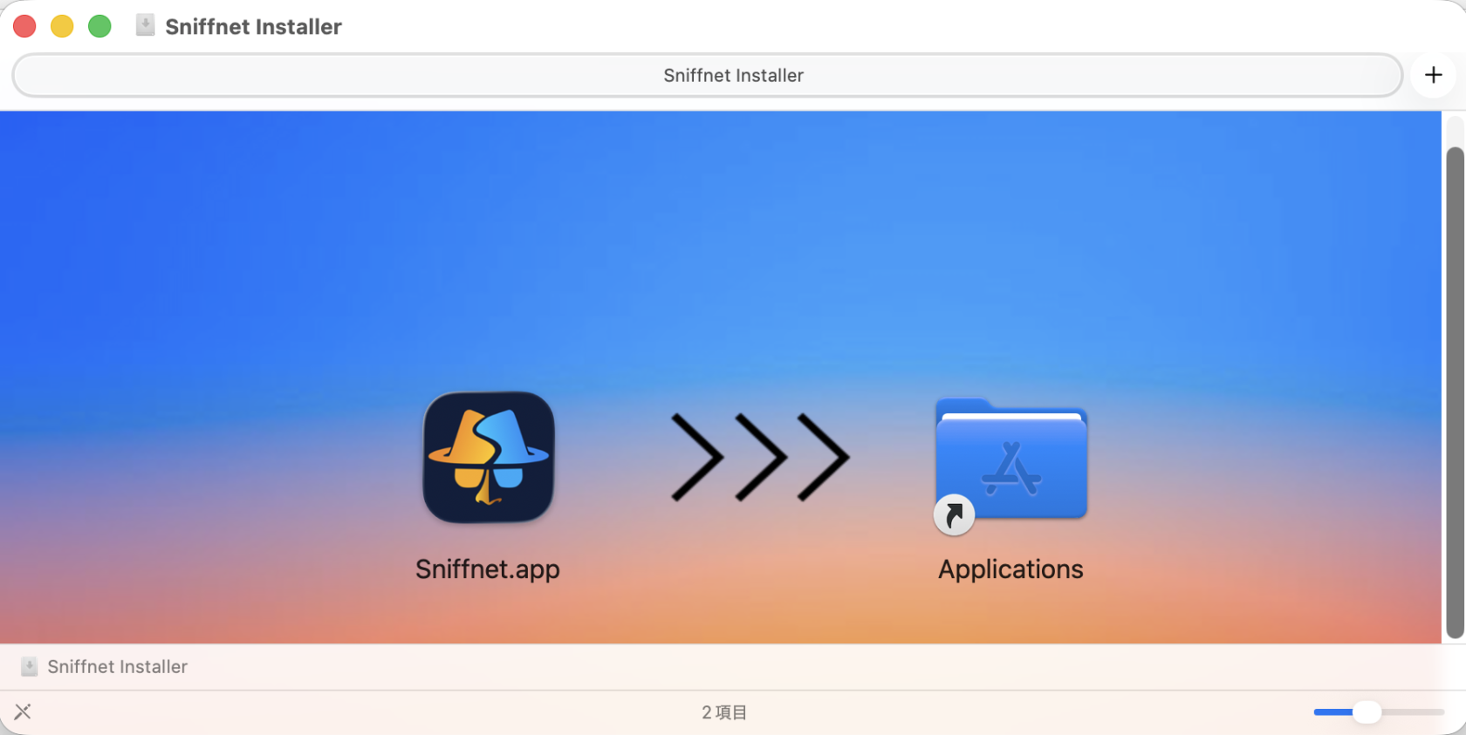Minimize the window with yellow button
The image size is (1466, 735).
62,26
